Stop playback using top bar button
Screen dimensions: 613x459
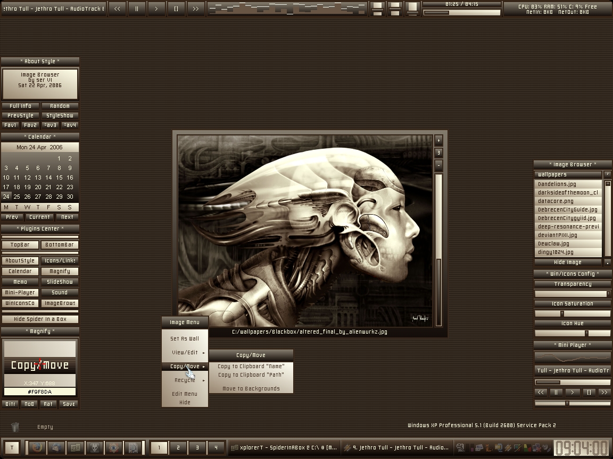point(176,8)
